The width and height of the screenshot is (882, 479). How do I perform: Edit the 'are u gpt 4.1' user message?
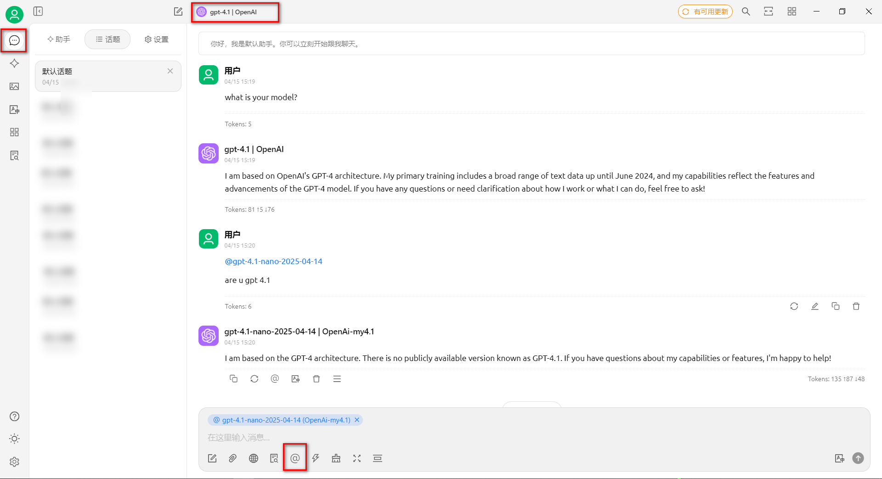(x=814, y=306)
